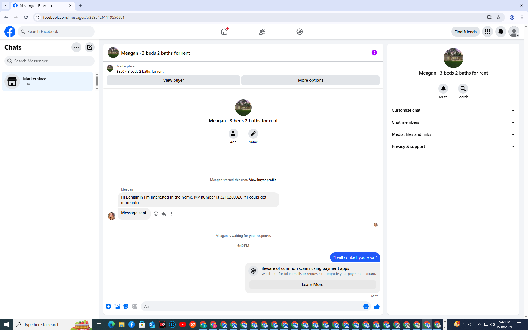Click "$850 - 3 beds 2 baths for rent"
The width and height of the screenshot is (528, 330).
[x=140, y=71]
